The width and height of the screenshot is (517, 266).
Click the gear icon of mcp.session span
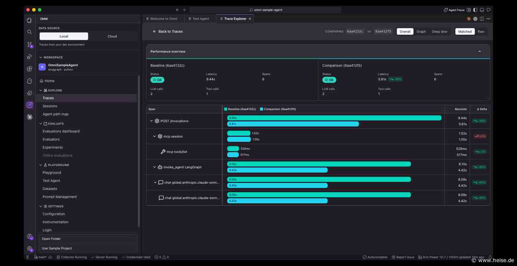160,136
